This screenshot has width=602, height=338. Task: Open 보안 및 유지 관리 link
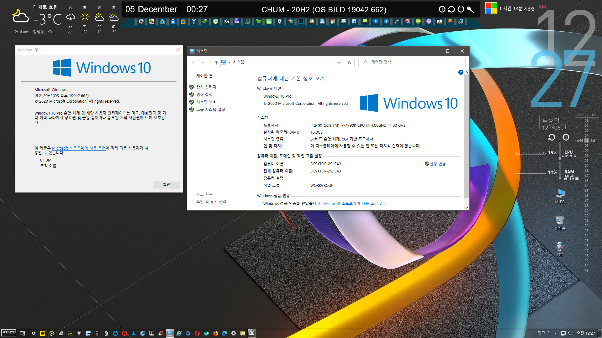[x=211, y=202]
